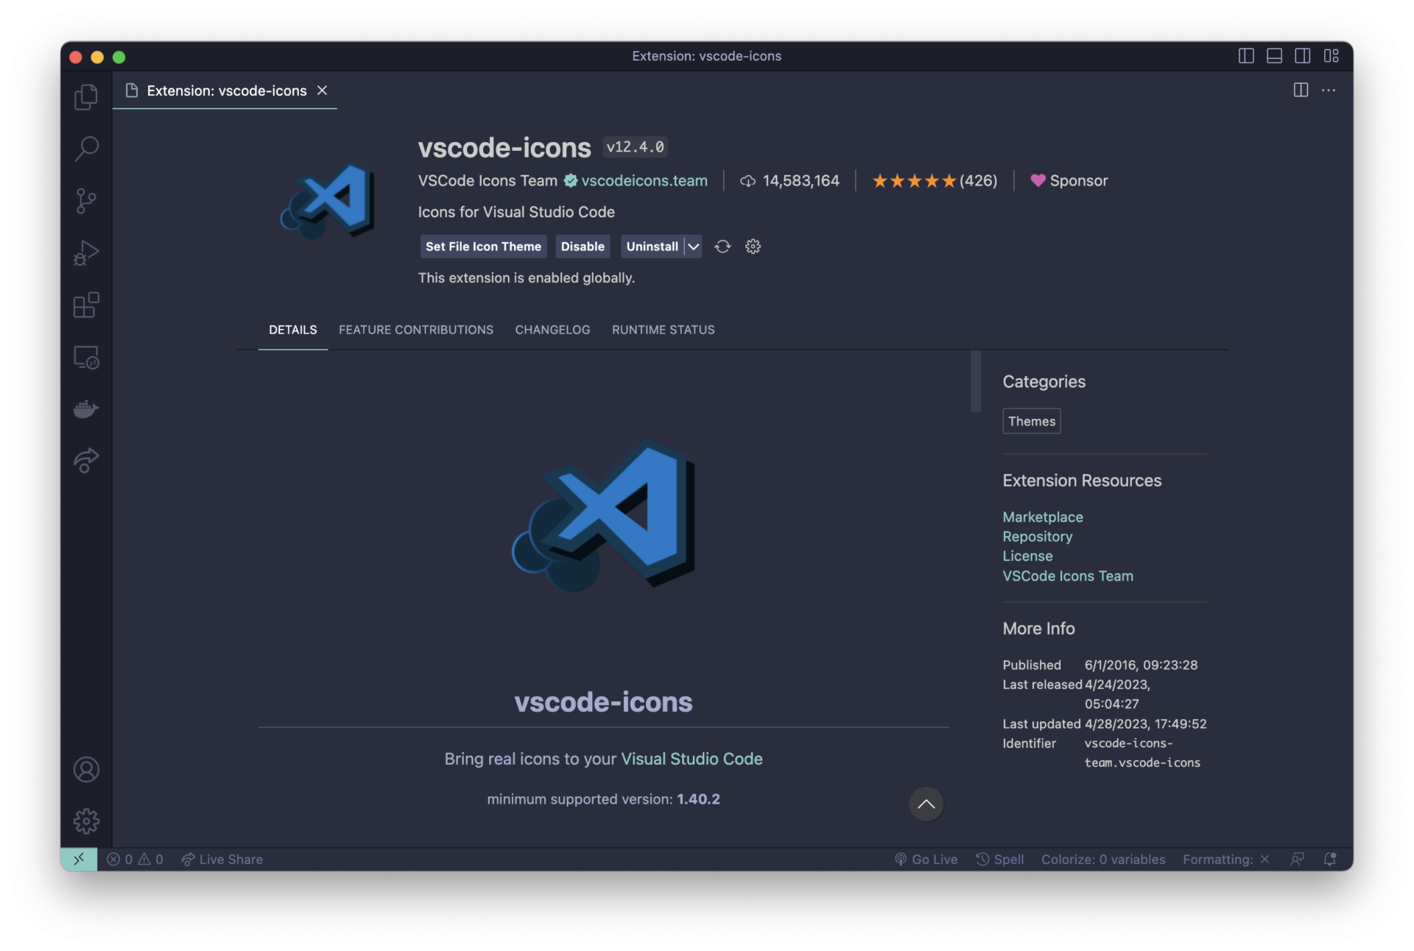Open Source Control view icon
Image resolution: width=1414 pixels, height=951 pixels.
(86, 201)
